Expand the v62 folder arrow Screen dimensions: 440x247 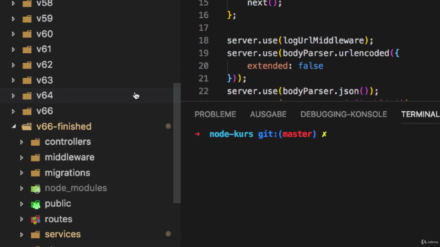[13, 65]
